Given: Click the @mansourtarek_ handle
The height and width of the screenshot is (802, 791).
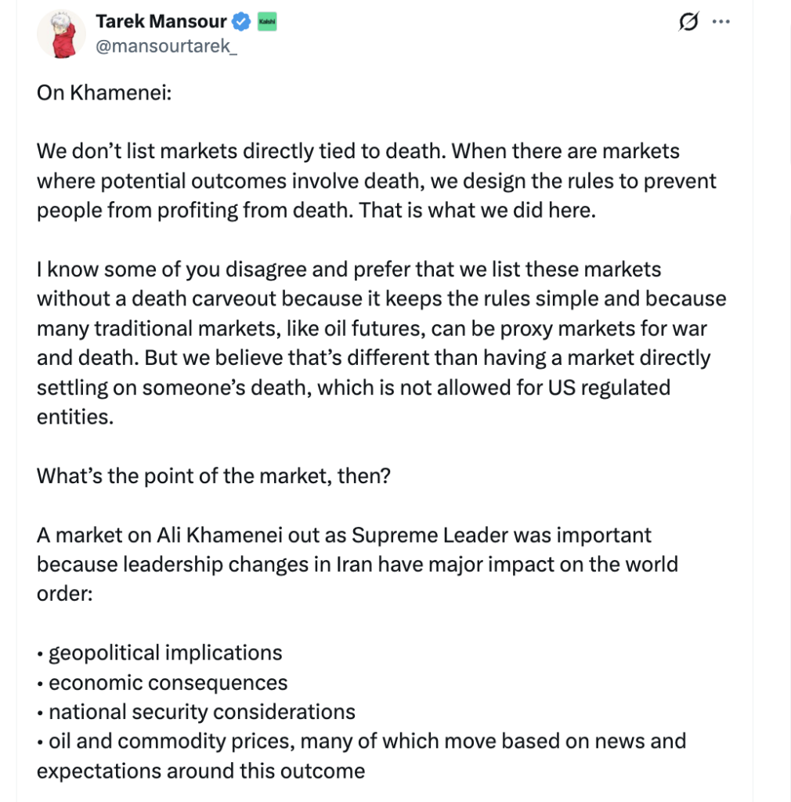Looking at the screenshot, I should tap(165, 46).
